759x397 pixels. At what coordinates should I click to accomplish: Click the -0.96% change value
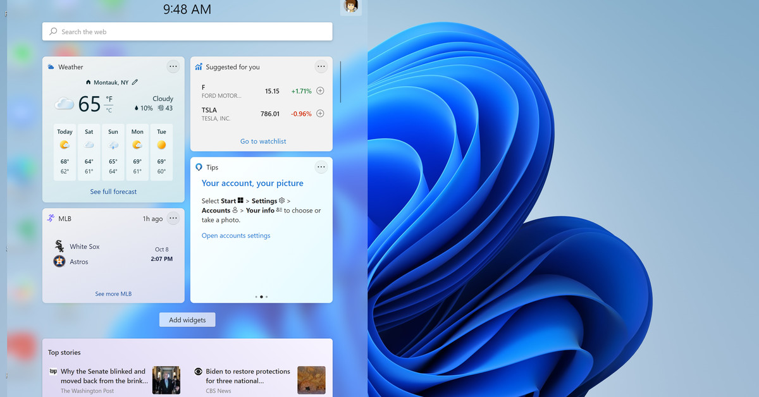coord(301,114)
